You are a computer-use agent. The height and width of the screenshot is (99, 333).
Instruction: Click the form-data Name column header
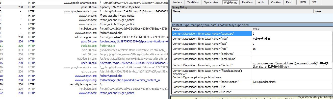click(x=212, y=29)
